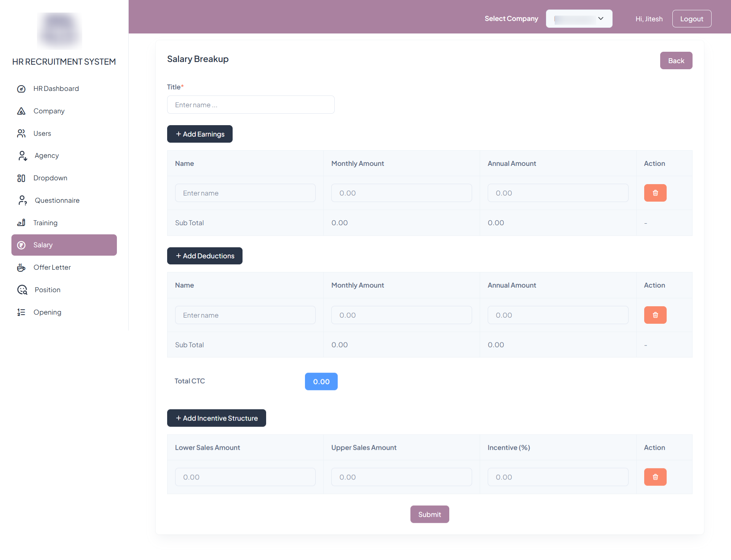Viewport: 731px width, 560px height.
Task: Click Lower Sales Amount field
Action: (x=245, y=477)
